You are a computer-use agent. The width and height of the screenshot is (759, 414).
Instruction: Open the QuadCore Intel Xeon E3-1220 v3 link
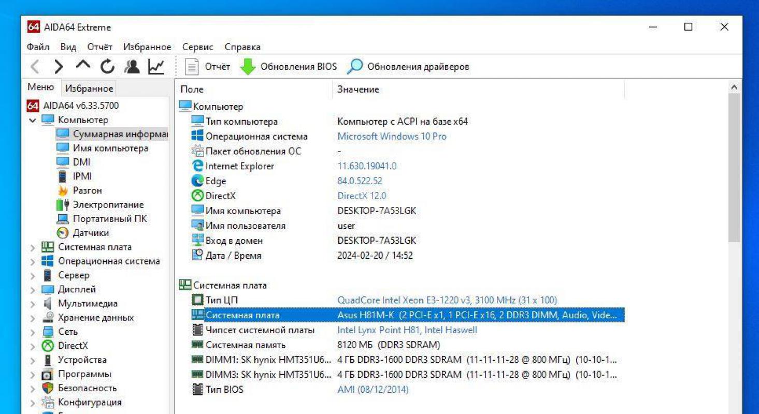tap(447, 300)
